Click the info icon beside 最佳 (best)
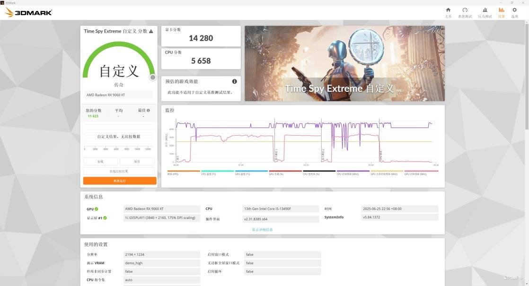Viewport: 529px width, 286px height. 148,111
